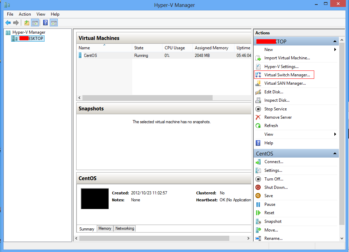
Task: Click the red Shut Down icon
Action: [x=258, y=187]
